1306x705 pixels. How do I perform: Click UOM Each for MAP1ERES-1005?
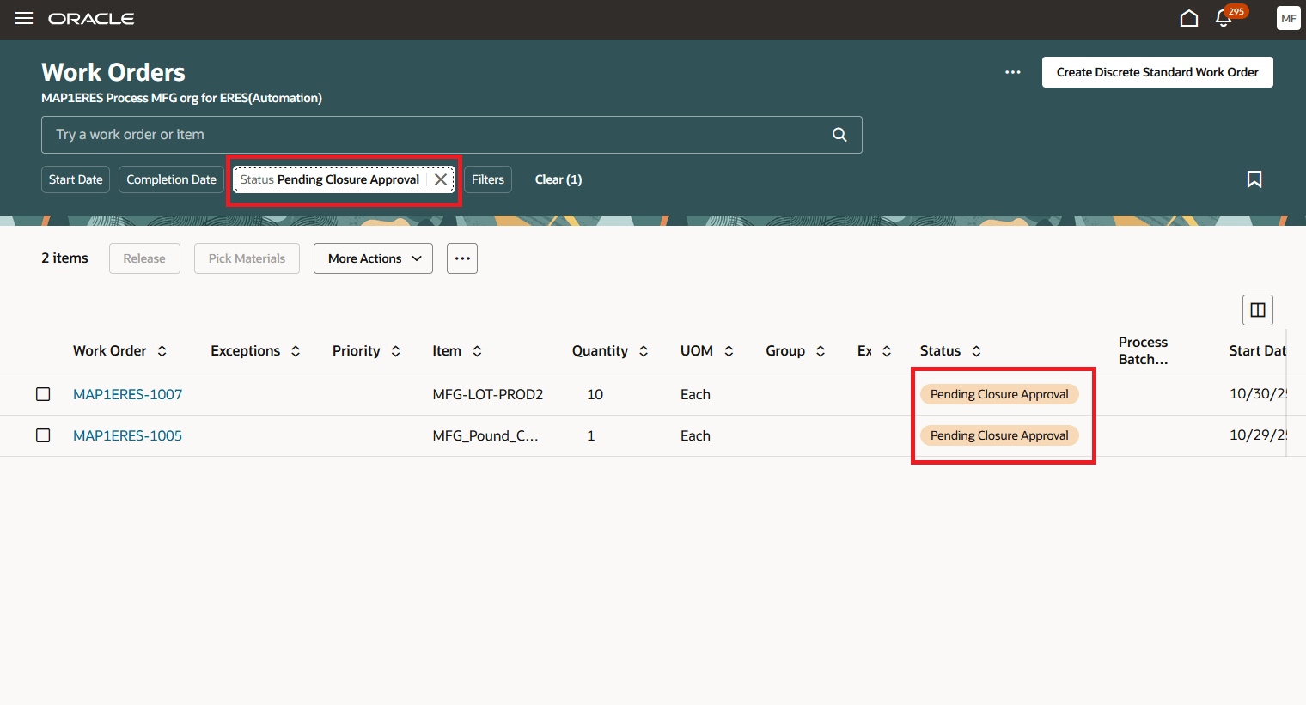click(695, 435)
